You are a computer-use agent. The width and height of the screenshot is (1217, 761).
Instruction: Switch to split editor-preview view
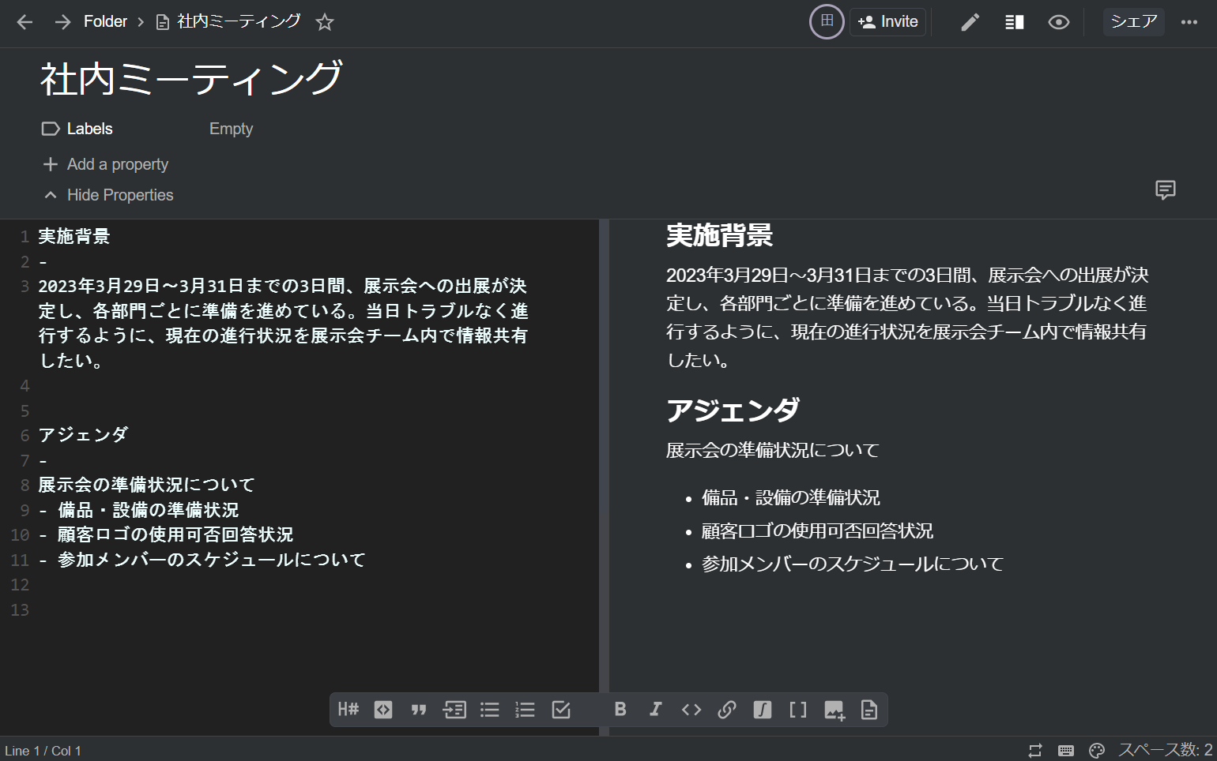[x=1015, y=22]
